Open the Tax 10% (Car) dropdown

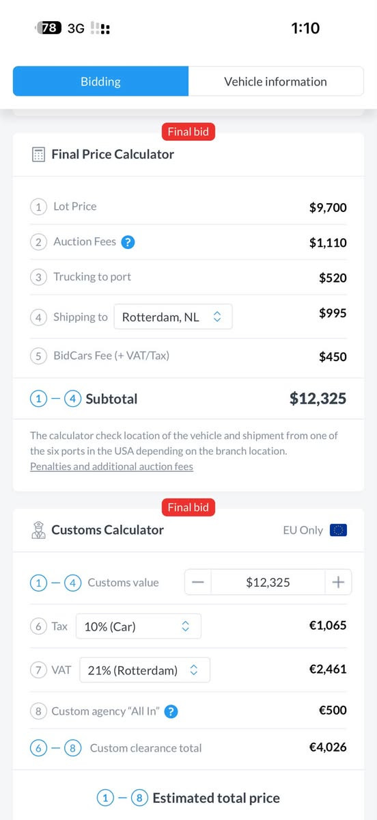click(x=139, y=626)
